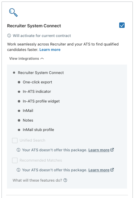Click the chevron next to View integrations
This screenshot has height=198, width=134.
tap(42, 59)
